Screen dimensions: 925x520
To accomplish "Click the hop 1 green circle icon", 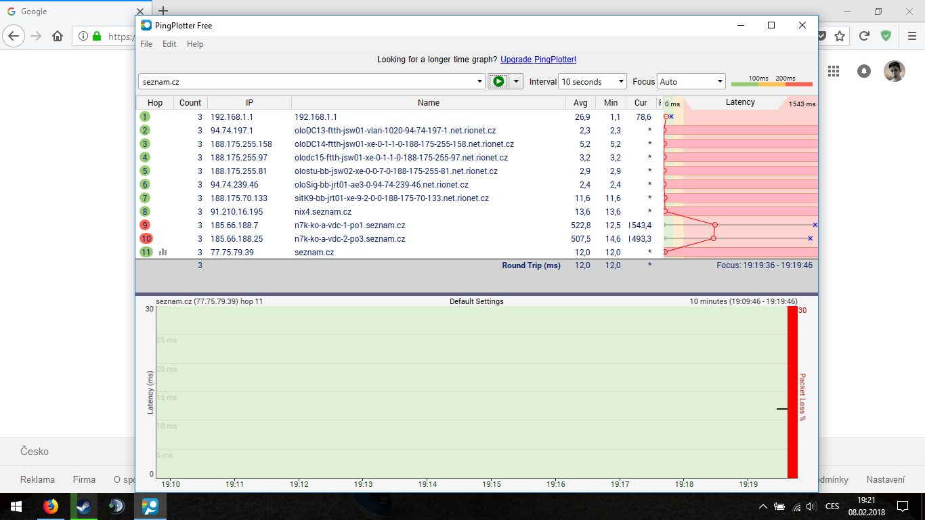I will [x=145, y=116].
